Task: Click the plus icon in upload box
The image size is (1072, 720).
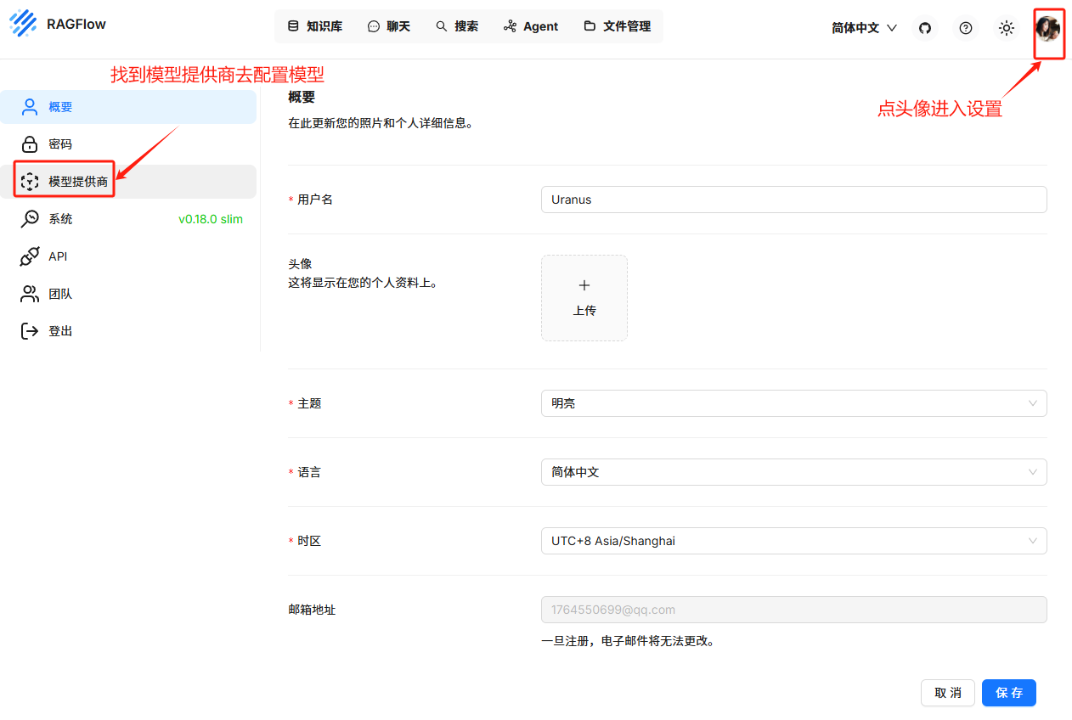Action: coord(584,285)
